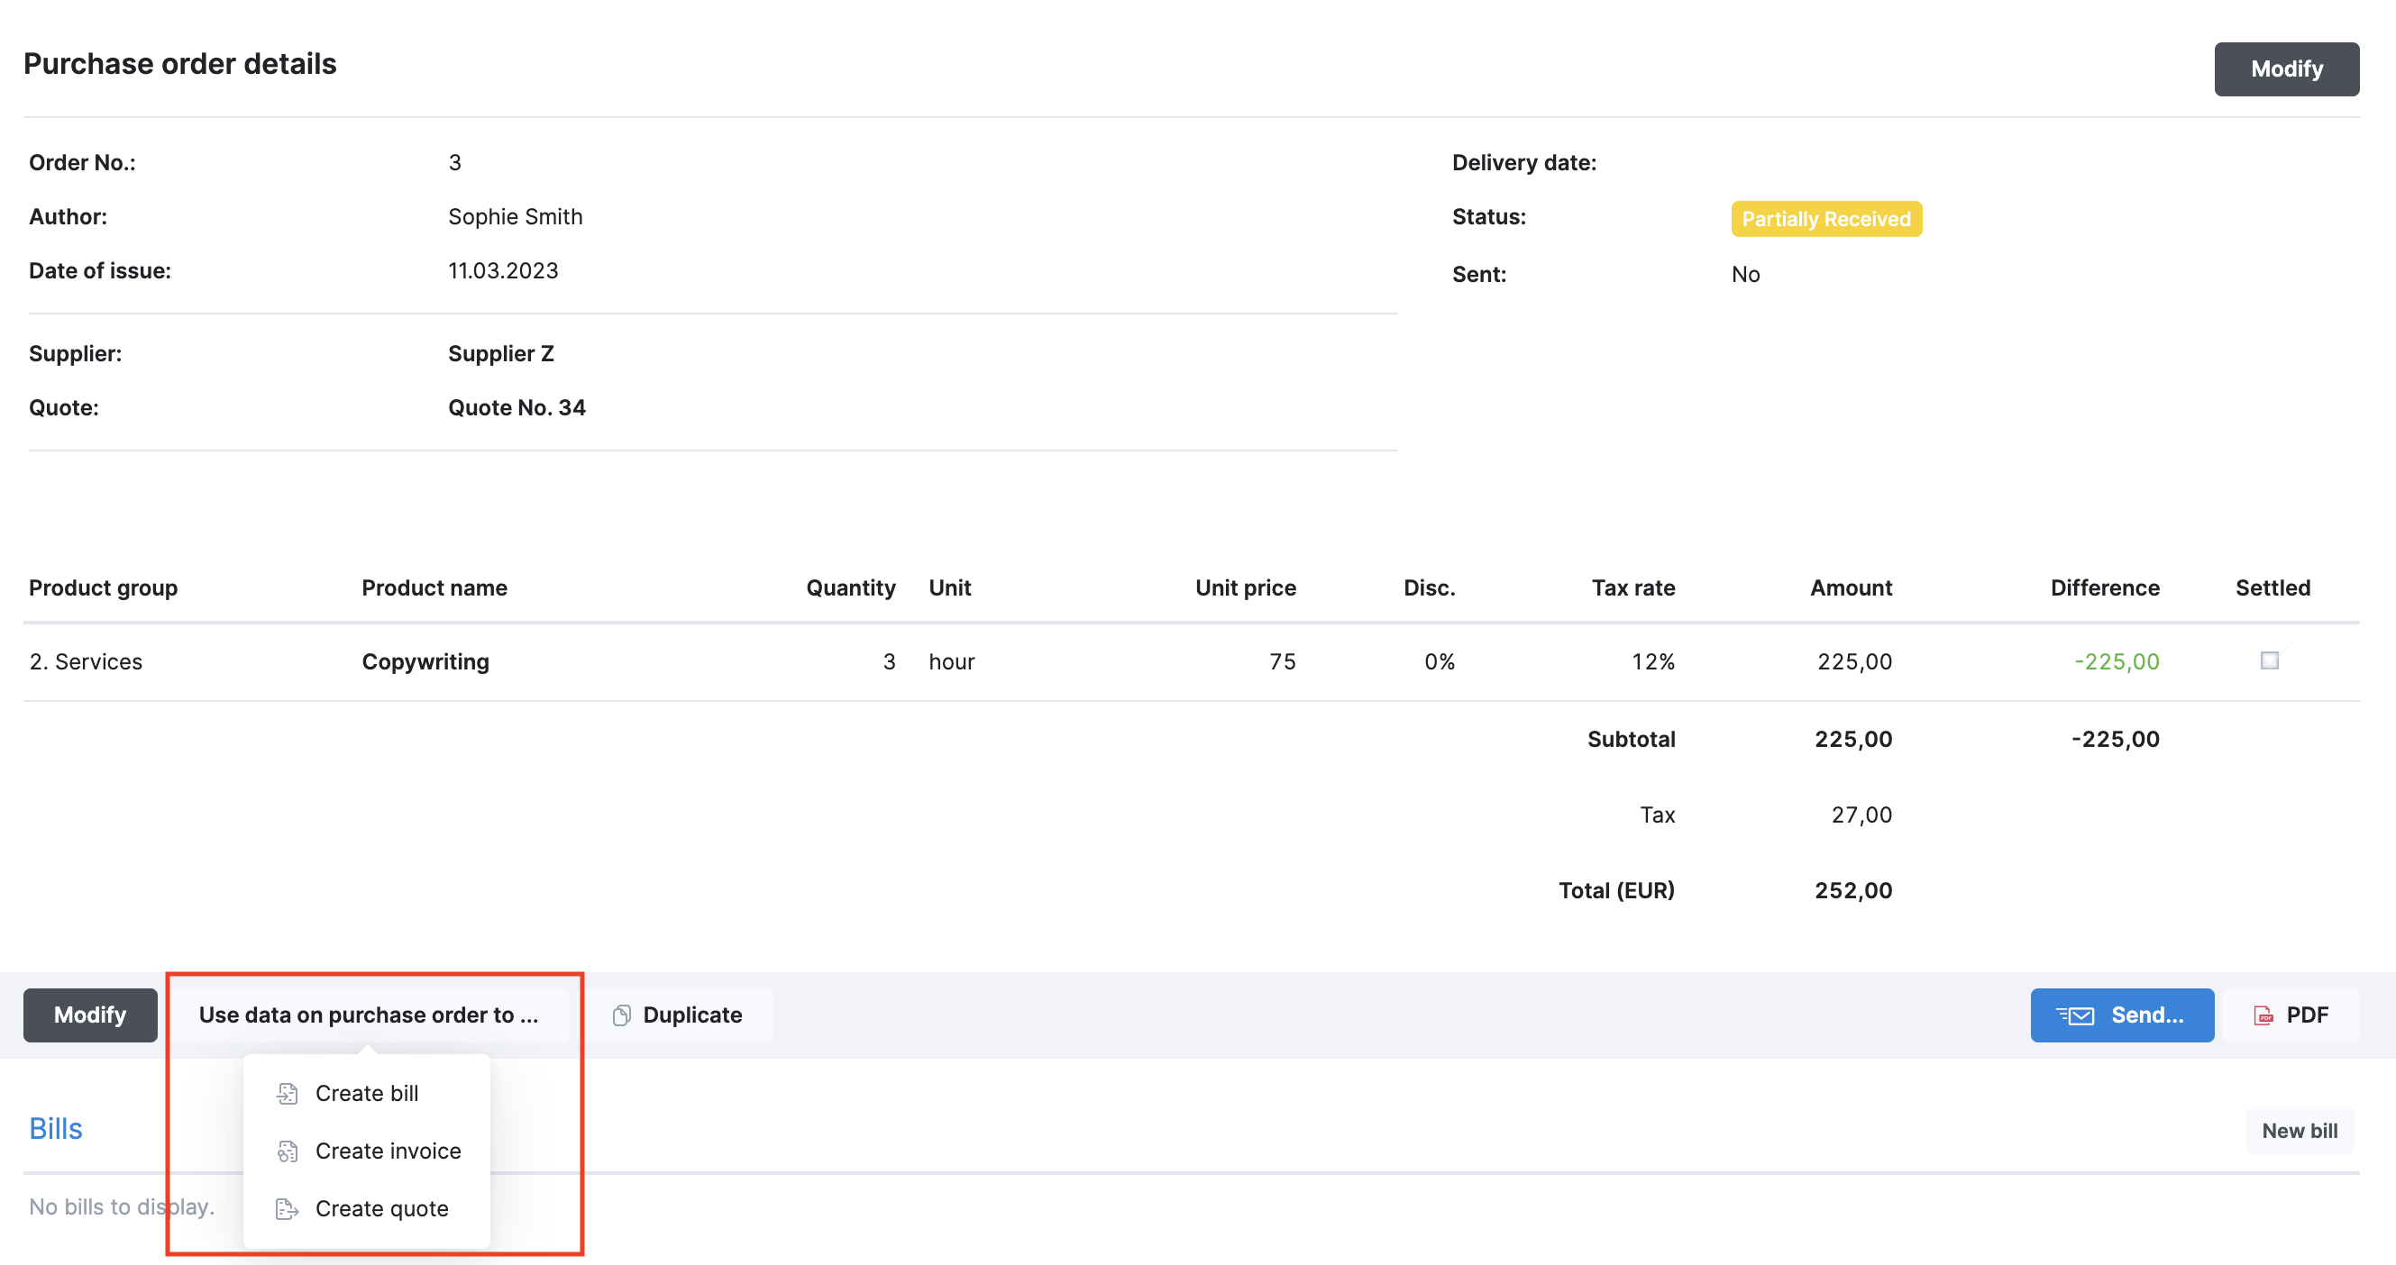Click the Duplicate button
The width and height of the screenshot is (2396, 1265).
point(680,1014)
